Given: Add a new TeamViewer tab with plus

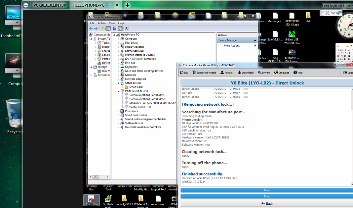Looking at the screenshot, I should [128, 5].
